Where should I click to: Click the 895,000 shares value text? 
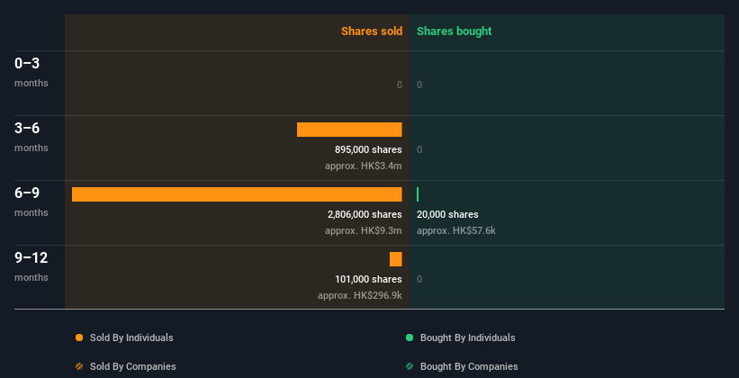pos(368,149)
